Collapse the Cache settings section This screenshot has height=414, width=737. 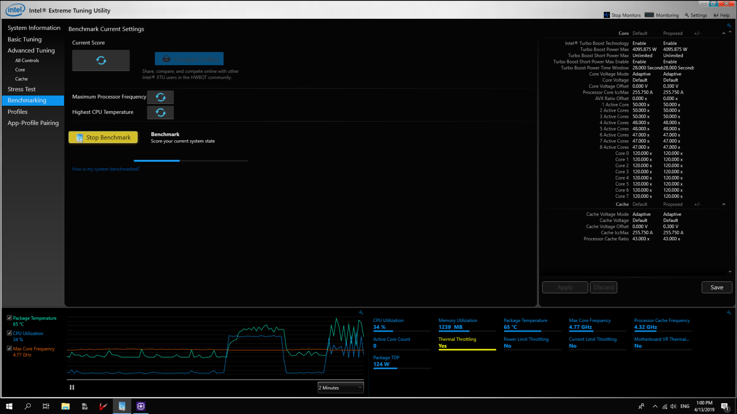(x=723, y=204)
